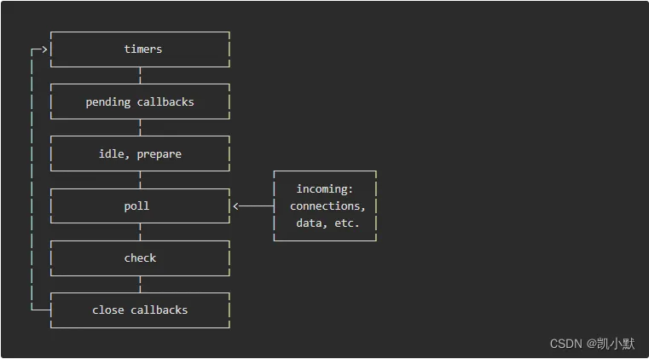
Task: Click the check phase box
Action: [x=141, y=258]
